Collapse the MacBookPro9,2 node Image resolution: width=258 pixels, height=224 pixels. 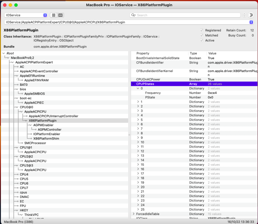pyautogui.click(x=8, y=58)
